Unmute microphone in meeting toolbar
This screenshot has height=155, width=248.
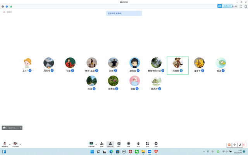coord(5,144)
